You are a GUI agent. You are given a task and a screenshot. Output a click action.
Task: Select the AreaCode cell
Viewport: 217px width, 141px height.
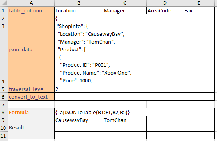coord(165,10)
